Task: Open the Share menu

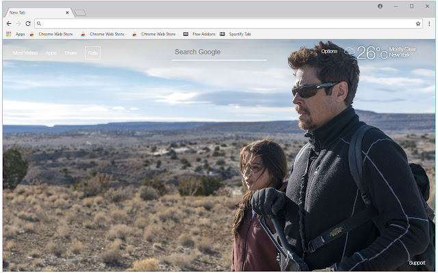Action: pyautogui.click(x=70, y=53)
